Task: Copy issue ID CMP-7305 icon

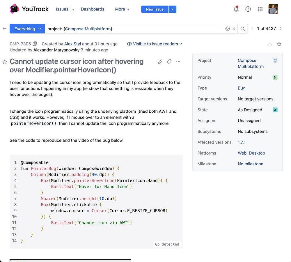Action: pyautogui.click(x=35, y=44)
